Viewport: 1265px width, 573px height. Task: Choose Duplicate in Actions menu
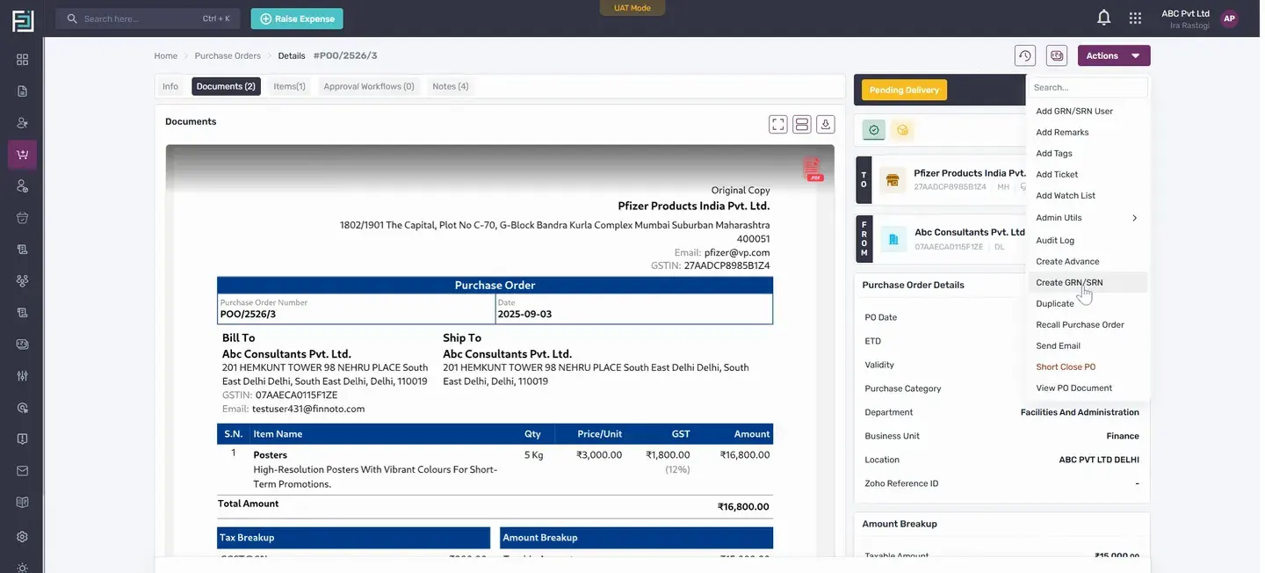click(1088, 304)
